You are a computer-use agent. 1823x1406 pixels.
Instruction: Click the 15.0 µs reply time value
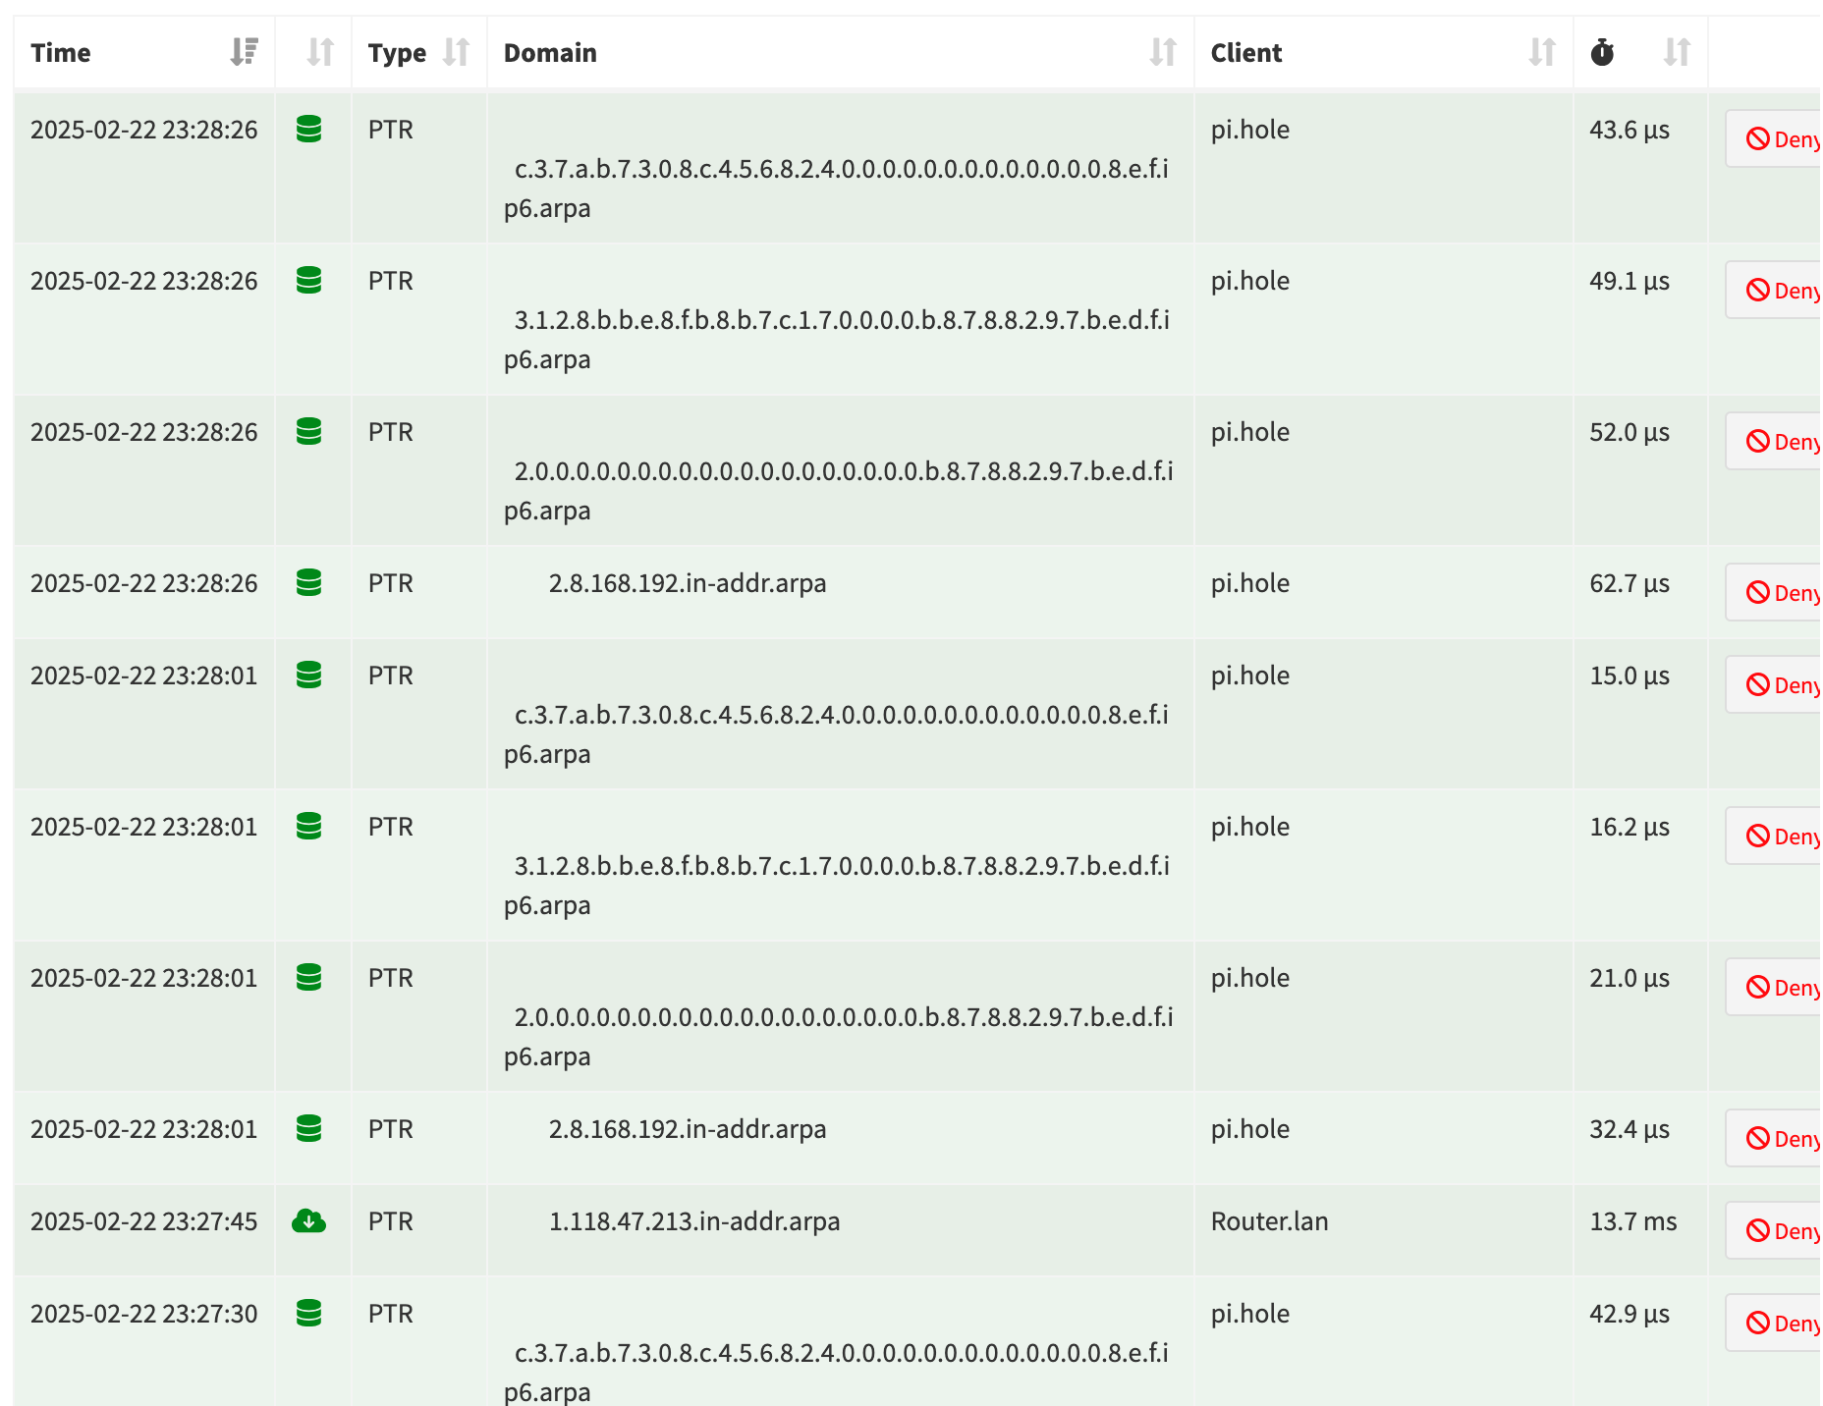[1630, 676]
